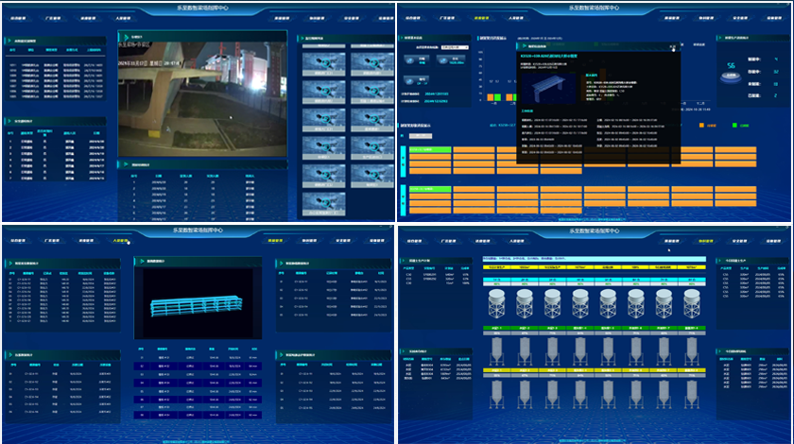Open second left navigation tab in camera dashboard

53,18
